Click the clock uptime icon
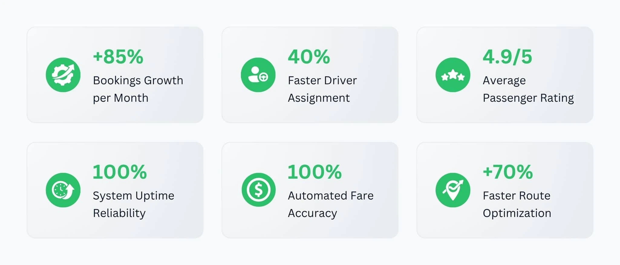 [x=63, y=190]
